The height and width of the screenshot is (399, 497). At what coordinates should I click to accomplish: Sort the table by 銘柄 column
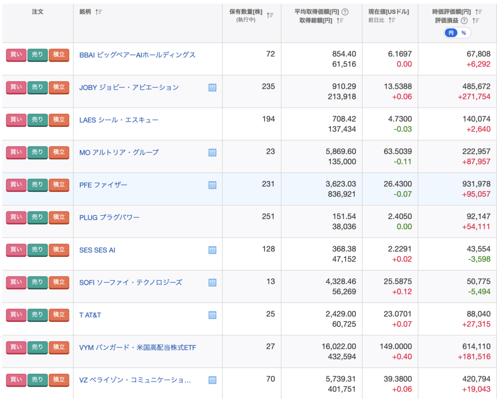click(x=99, y=12)
